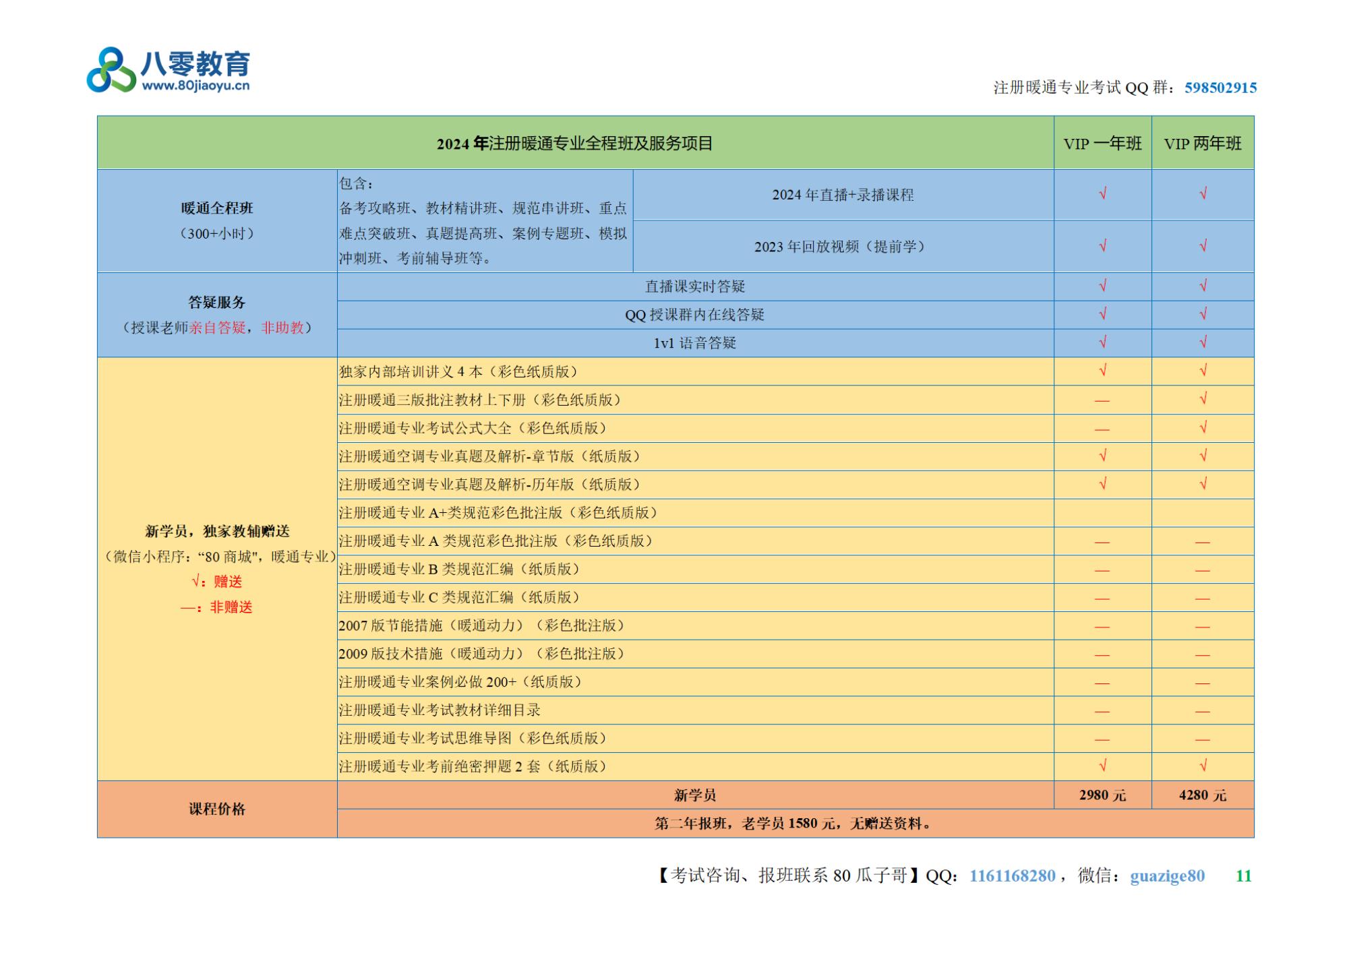Click the 微信小程序 "80商城" text line
This screenshot has width=1351, height=955.
(x=220, y=557)
